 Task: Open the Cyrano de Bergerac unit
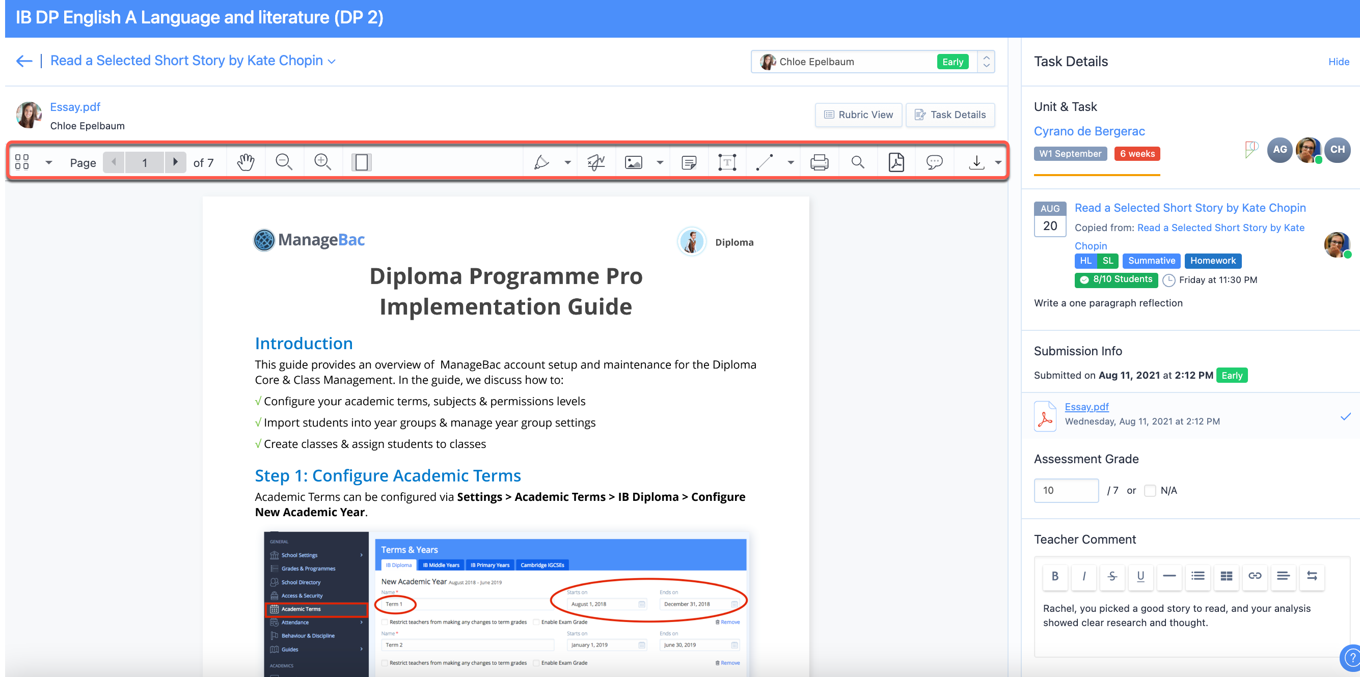[x=1089, y=131]
